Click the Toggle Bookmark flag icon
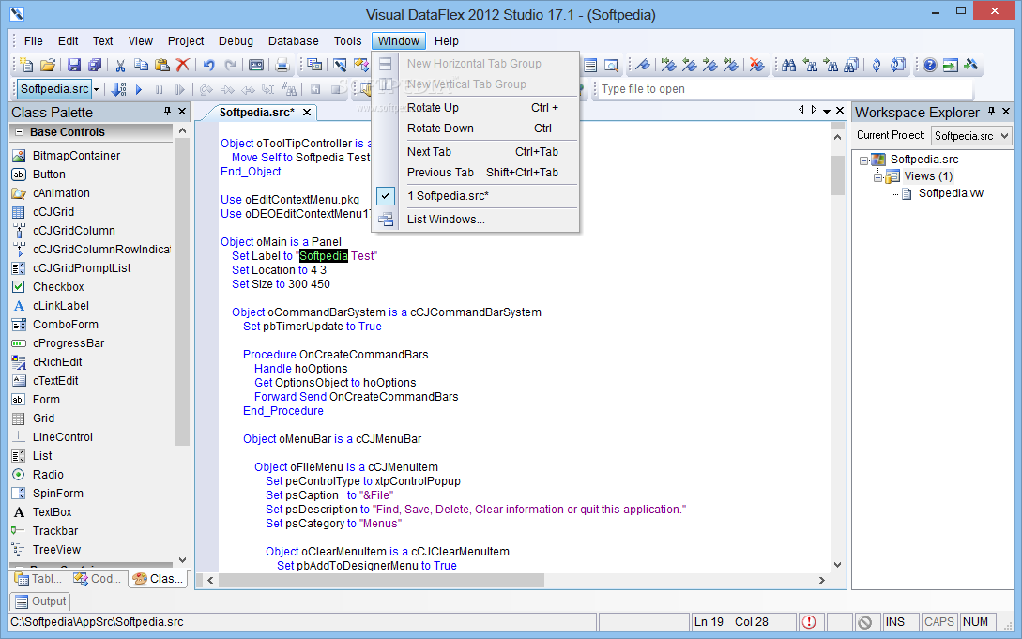Viewport: 1022px width, 639px height. [643, 65]
